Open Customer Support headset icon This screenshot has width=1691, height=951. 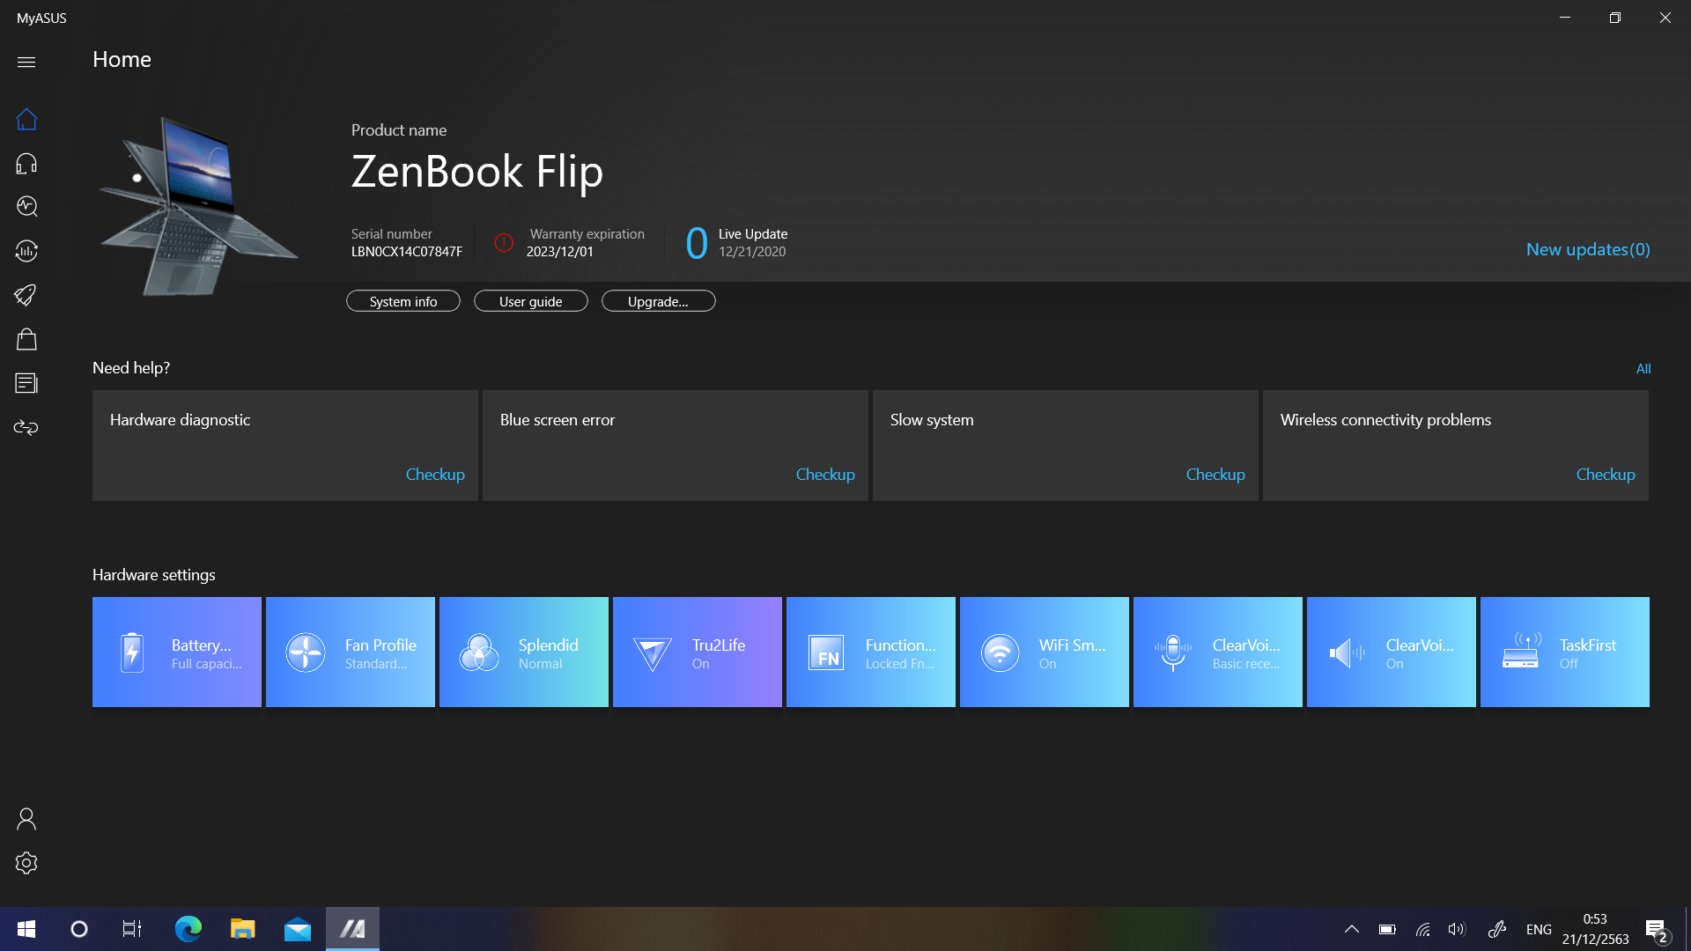26,163
